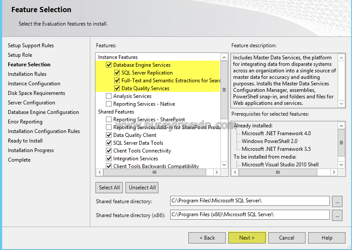Click the Prerequisites list scroll up arrow

[341, 126]
